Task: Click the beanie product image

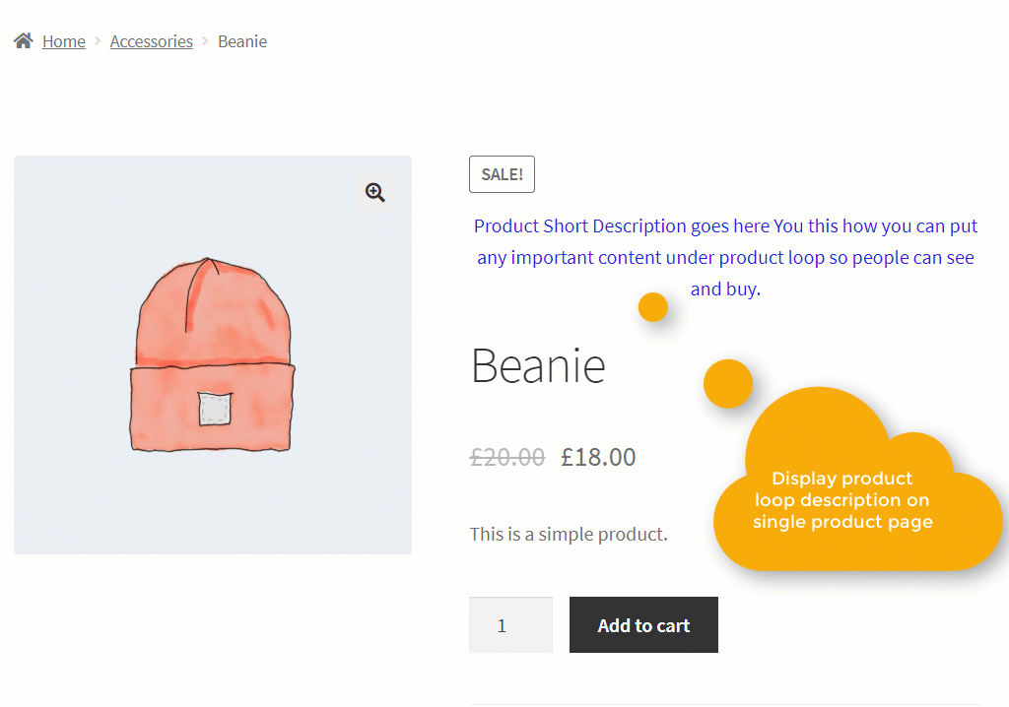Action: click(x=213, y=354)
